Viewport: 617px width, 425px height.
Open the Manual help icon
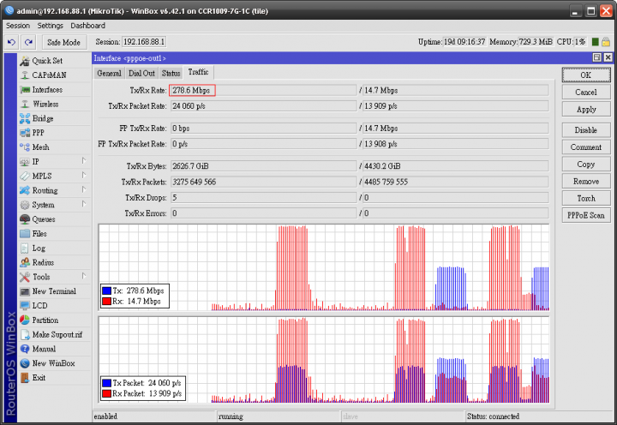pos(25,349)
